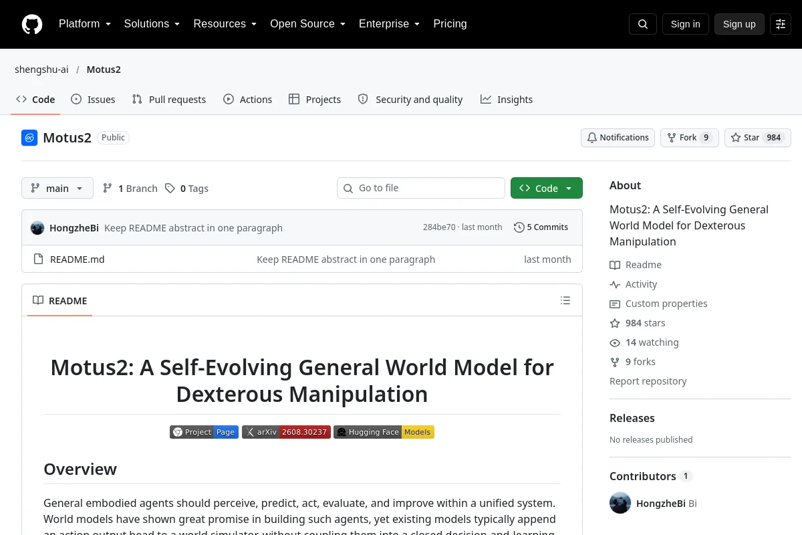Expand the Solutions menu
Image resolution: width=802 pixels, height=535 pixels.
(152, 24)
